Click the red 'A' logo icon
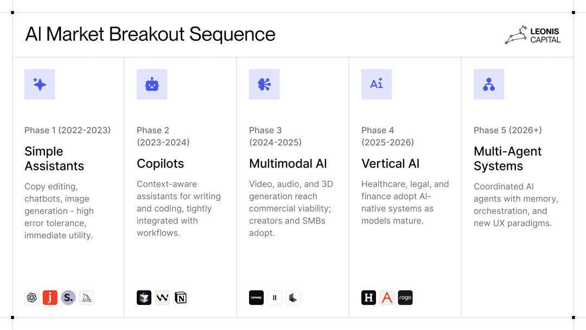 pos(387,297)
